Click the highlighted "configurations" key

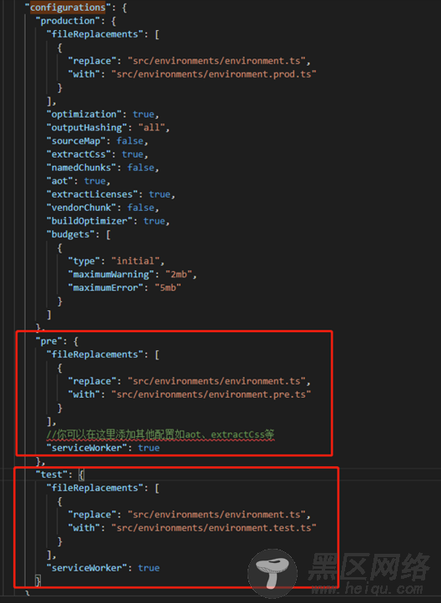[x=68, y=8]
